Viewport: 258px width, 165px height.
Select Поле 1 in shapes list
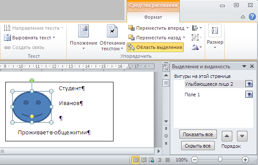[192, 95]
